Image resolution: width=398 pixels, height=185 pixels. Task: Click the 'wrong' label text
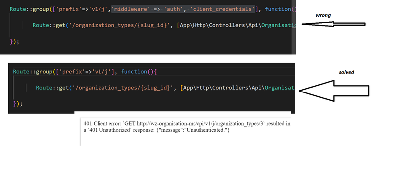(x=323, y=15)
